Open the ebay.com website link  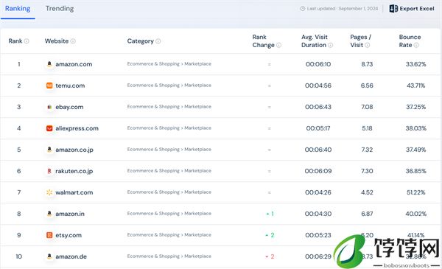pyautogui.click(x=69, y=107)
